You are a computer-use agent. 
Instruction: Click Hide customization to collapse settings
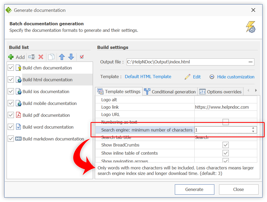coord(235,77)
